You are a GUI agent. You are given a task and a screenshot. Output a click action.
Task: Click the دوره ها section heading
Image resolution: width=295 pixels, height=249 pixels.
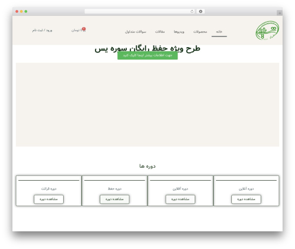pos(147,166)
